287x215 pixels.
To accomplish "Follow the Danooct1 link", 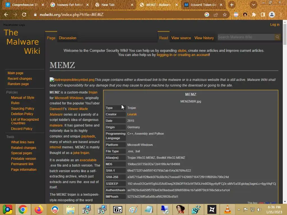I will (x=57, y=109).
